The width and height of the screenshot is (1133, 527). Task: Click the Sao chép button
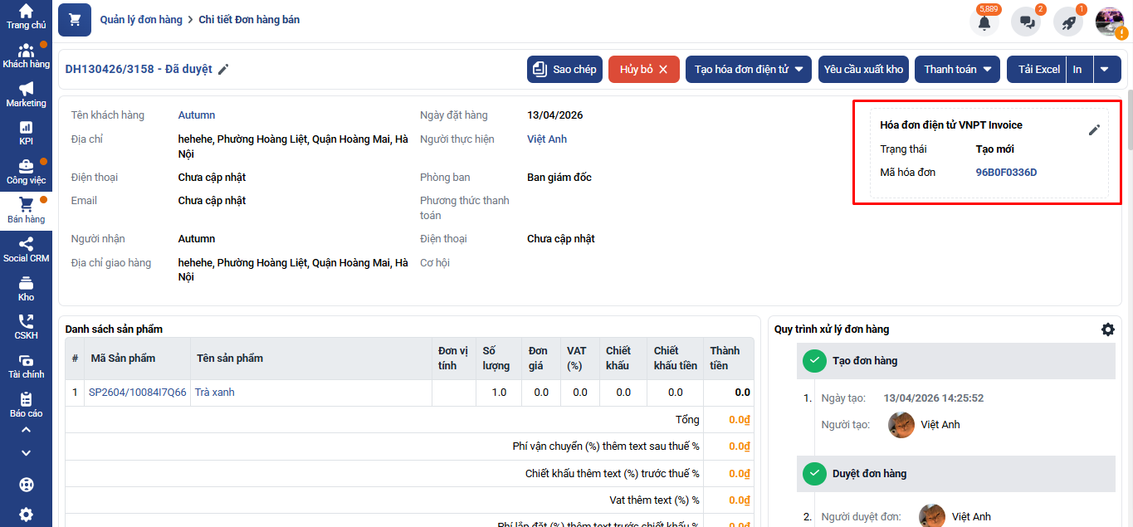click(x=564, y=70)
